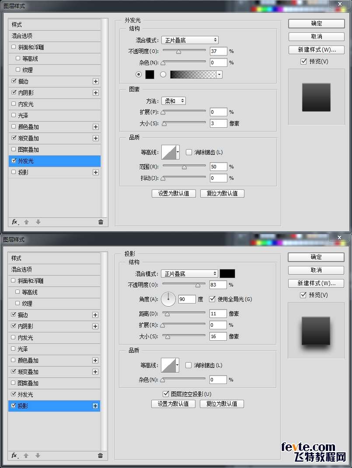Toggle 斜面和浮雕 checkbox in top dialog
Viewport: 352px width, 468px height.
14,47
